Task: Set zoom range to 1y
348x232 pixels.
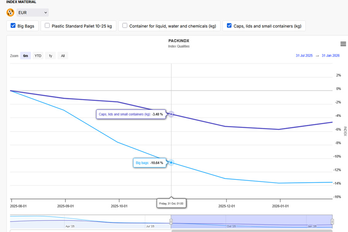Action: 50,56
